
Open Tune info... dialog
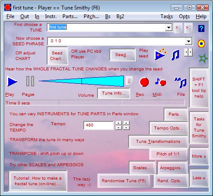(x=113, y=93)
